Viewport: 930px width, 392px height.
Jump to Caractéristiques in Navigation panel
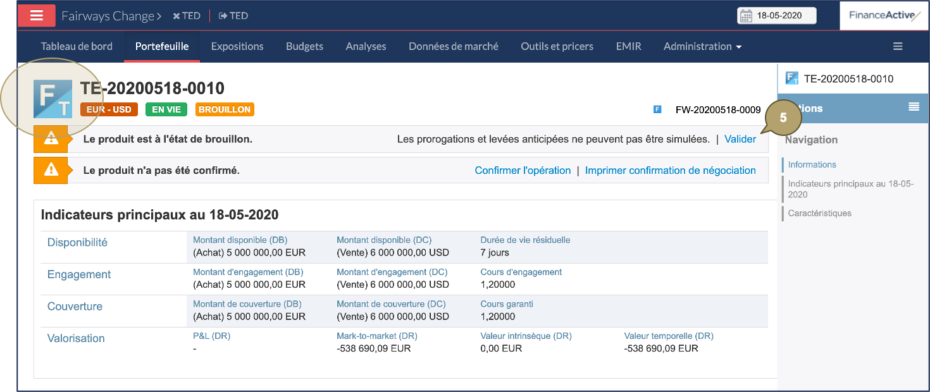tap(819, 213)
